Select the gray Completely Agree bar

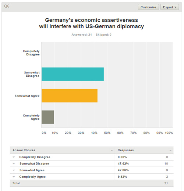pyautogui.click(x=48, y=117)
